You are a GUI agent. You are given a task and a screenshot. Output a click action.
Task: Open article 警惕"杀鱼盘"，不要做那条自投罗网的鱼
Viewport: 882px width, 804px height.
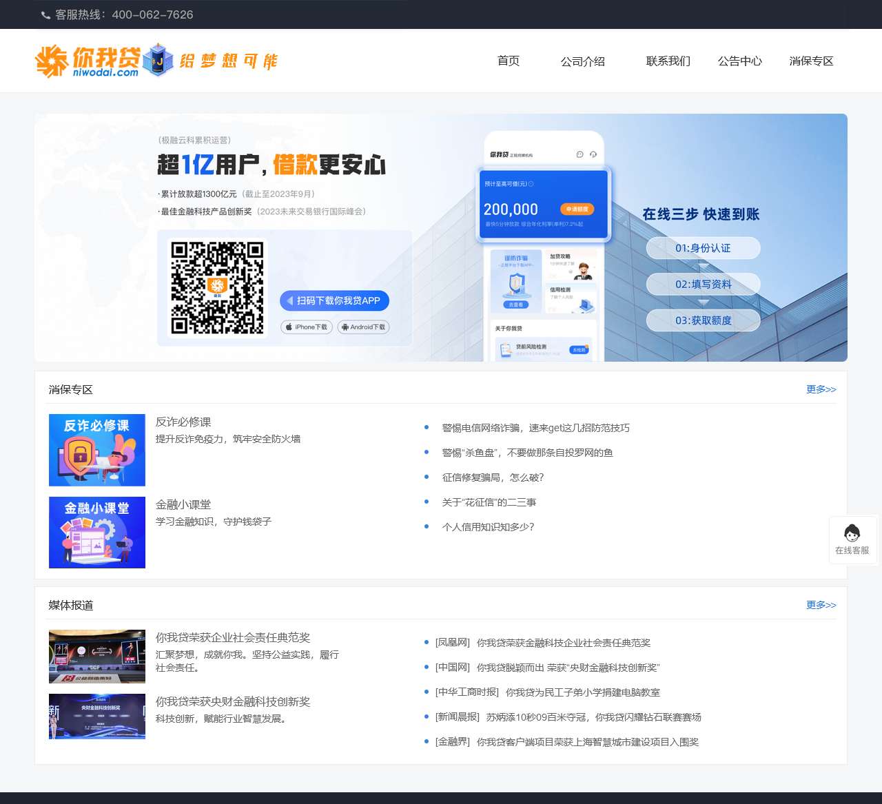(x=527, y=453)
